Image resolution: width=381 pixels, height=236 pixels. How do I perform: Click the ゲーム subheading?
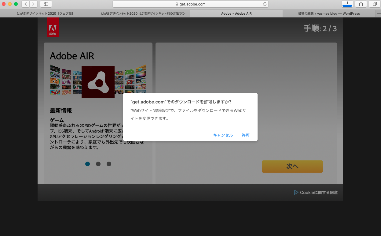(x=57, y=120)
